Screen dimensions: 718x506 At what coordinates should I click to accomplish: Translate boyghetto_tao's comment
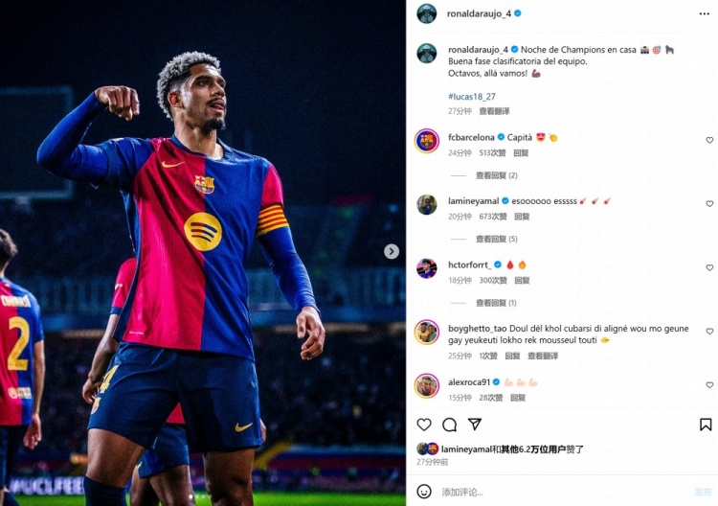[543, 356]
